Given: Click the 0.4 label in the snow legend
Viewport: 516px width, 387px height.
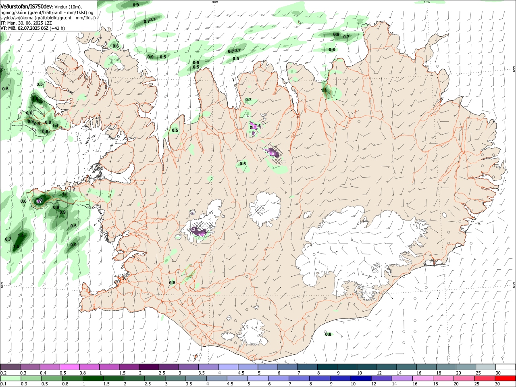Looking at the screenshot, I should click(43, 373).
